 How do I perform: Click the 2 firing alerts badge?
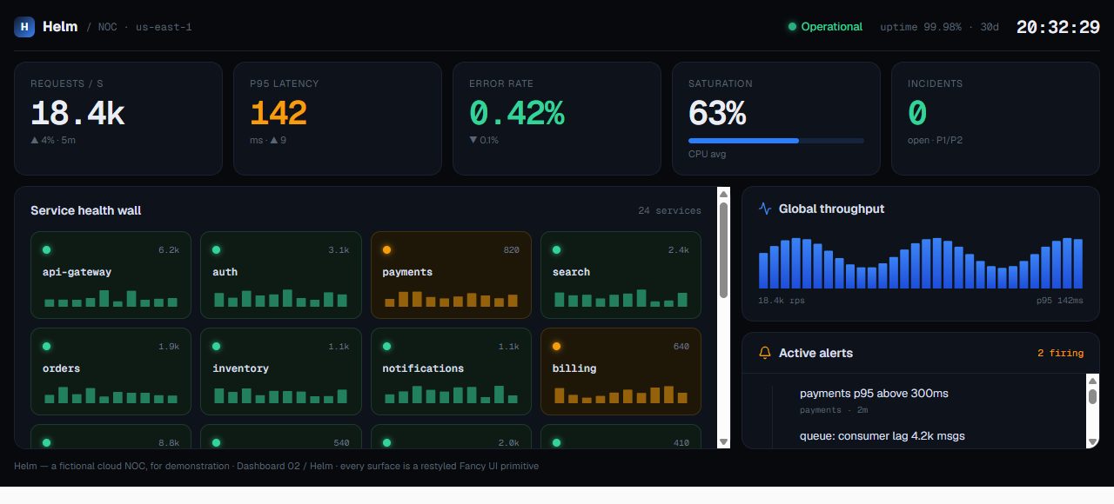pyautogui.click(x=1060, y=353)
